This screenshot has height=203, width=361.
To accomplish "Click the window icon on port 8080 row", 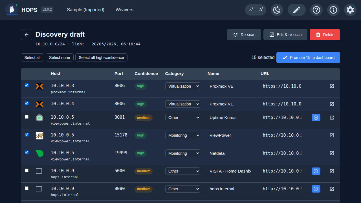I will coord(39,189).
